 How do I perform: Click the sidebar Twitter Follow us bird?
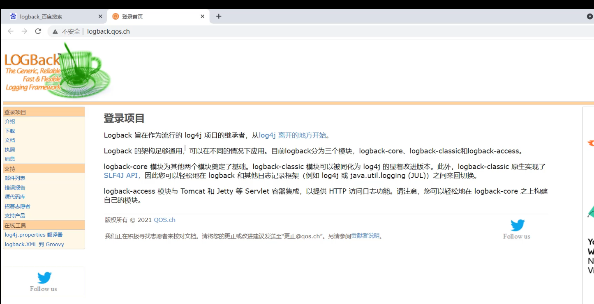click(x=44, y=278)
